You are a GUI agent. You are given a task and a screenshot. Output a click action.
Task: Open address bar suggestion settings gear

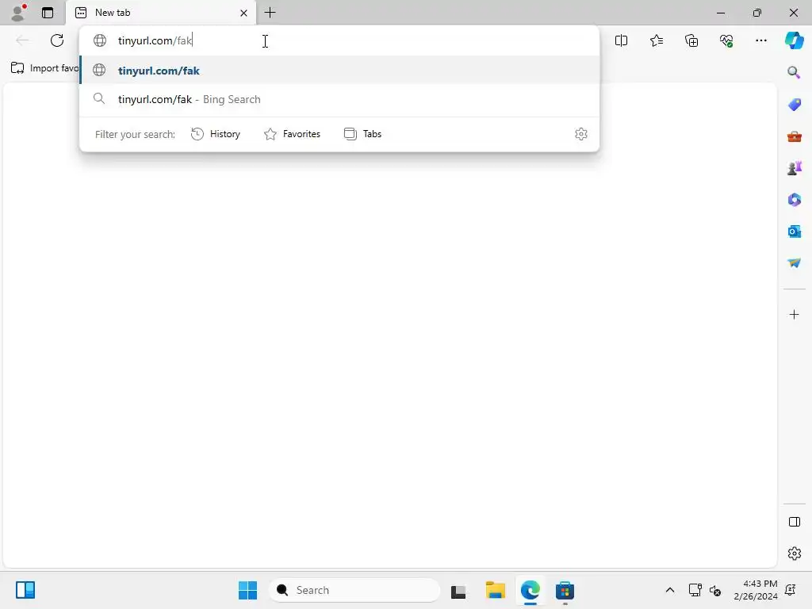click(x=581, y=134)
